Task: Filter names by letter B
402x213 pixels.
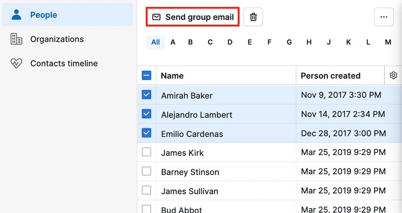Action: [190, 42]
